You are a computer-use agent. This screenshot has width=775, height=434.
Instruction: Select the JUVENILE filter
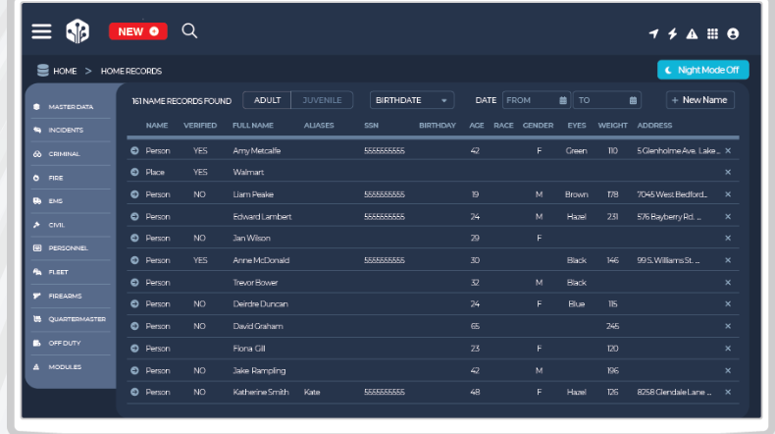click(x=322, y=100)
